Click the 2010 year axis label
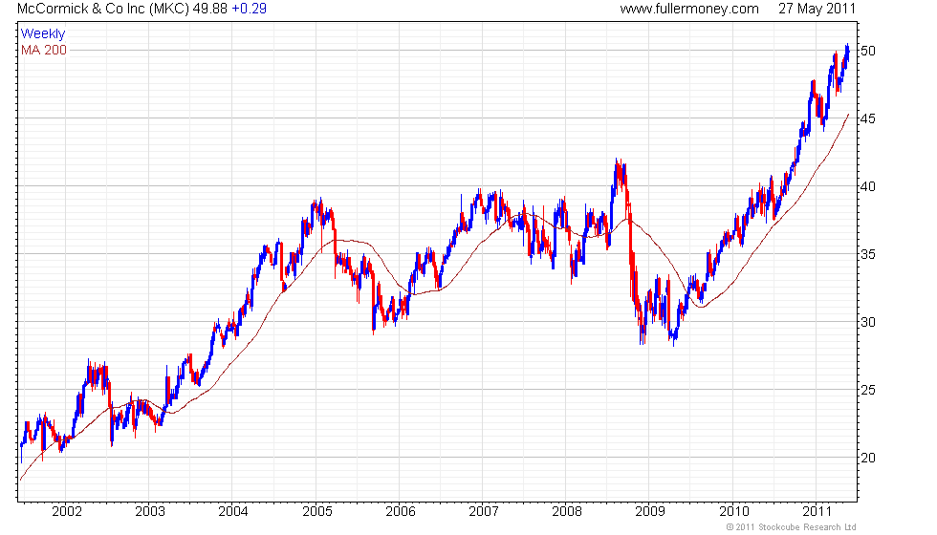 coord(734,512)
